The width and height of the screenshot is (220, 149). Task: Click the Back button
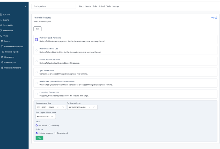coord(38,29)
